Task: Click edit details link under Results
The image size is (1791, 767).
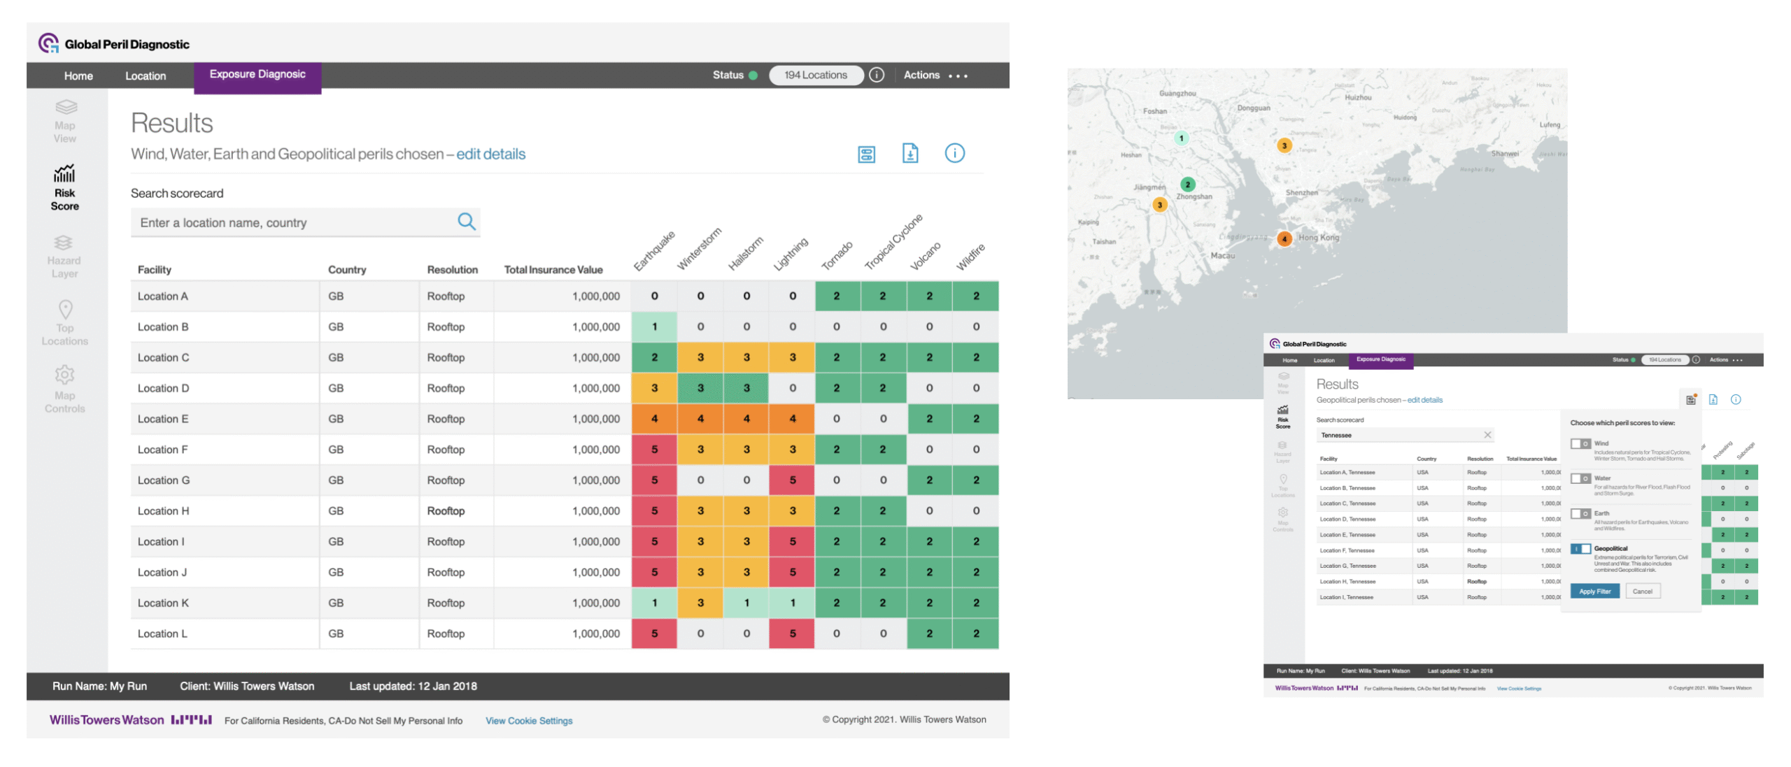Action: [490, 154]
